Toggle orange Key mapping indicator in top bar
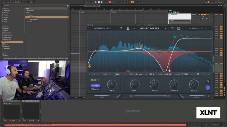 (x=209, y=2)
